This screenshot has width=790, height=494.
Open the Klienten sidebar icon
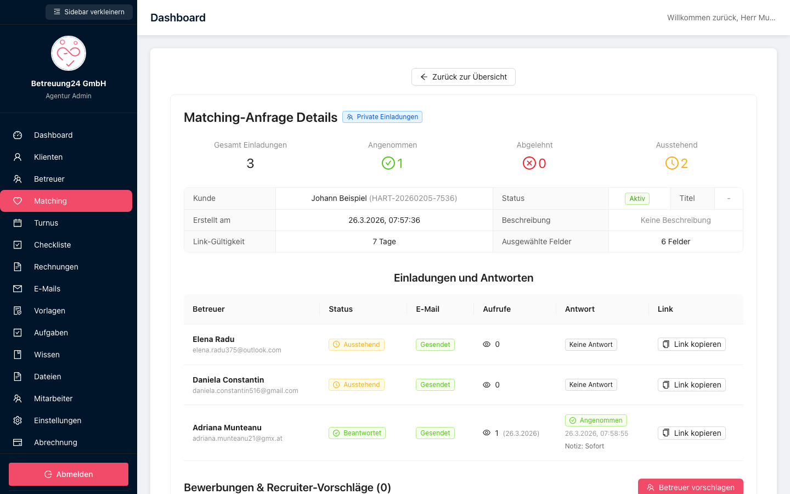pyautogui.click(x=18, y=157)
